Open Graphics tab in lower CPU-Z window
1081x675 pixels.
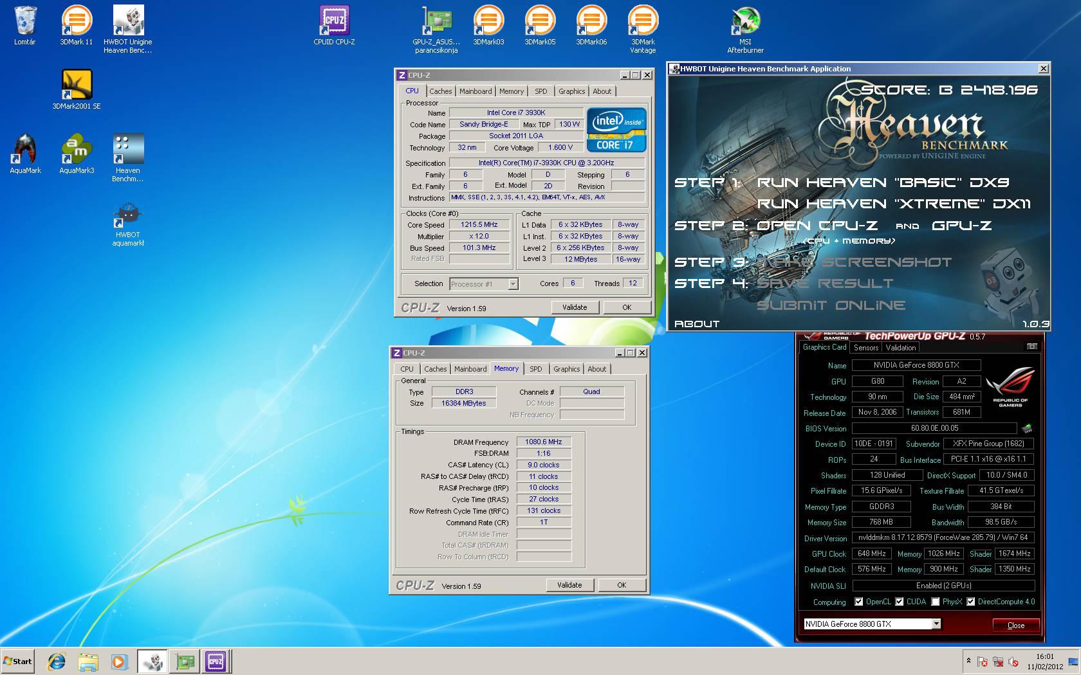click(566, 369)
